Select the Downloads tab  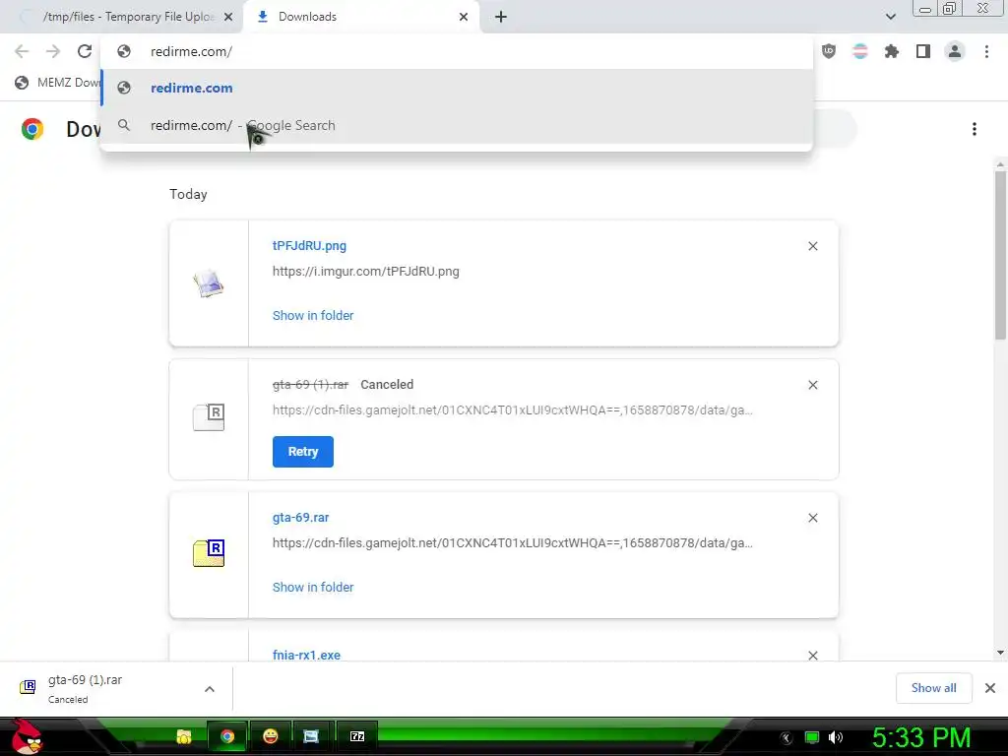tap(361, 17)
